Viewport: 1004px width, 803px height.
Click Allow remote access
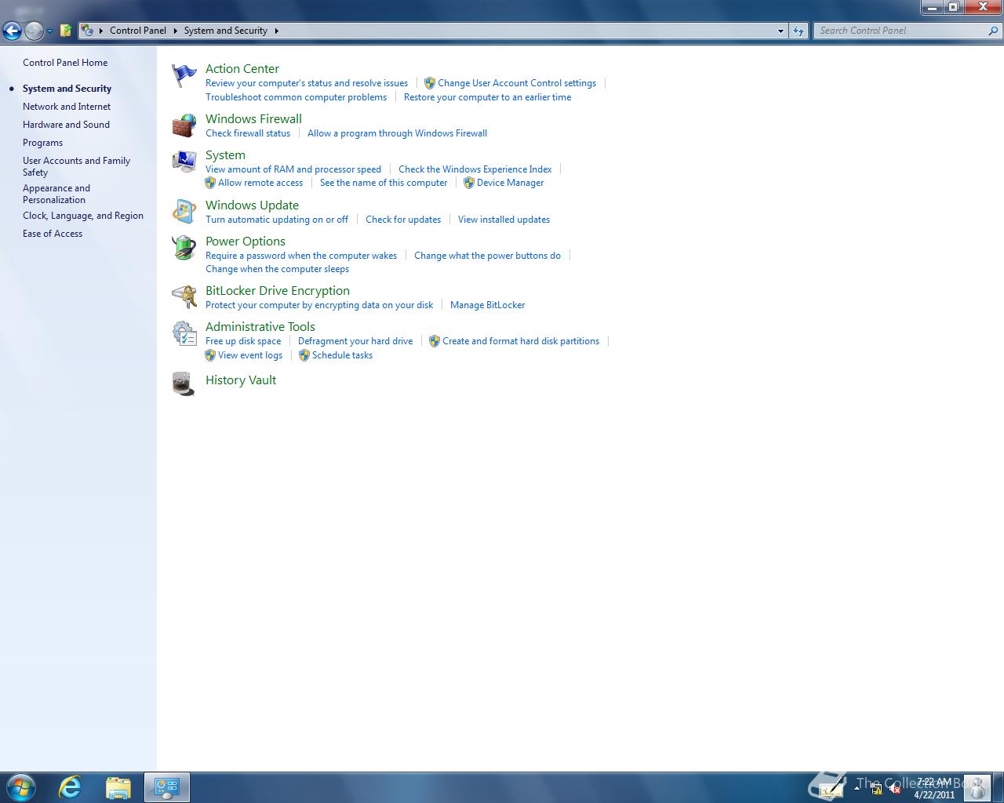coord(260,183)
